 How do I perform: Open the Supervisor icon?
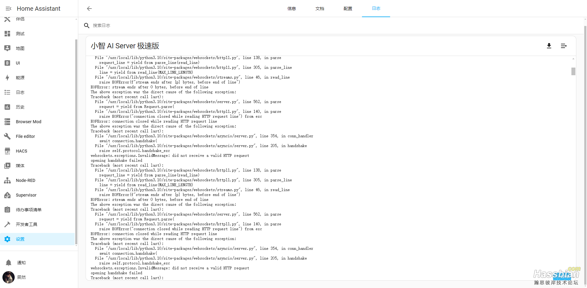point(7,195)
